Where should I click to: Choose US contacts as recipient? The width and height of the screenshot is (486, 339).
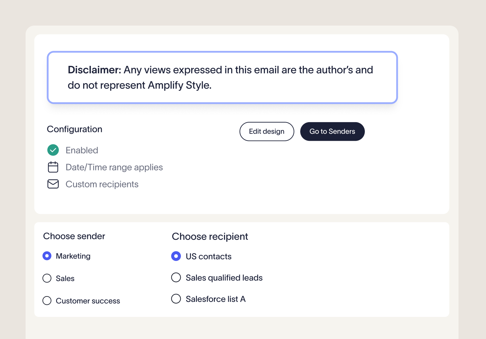point(176,256)
